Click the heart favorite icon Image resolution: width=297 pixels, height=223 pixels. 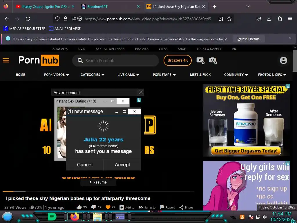pyautogui.click(x=108, y=207)
